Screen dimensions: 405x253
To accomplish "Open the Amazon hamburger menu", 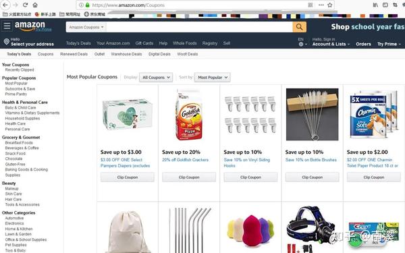I will [x=7, y=26].
